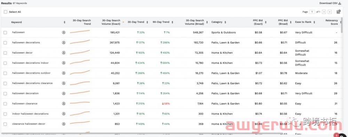
Task: Check the halloween decorations outdoor row
Action: tap(5, 73)
